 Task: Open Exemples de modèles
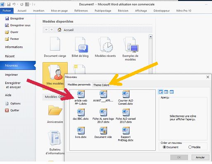point(130,48)
